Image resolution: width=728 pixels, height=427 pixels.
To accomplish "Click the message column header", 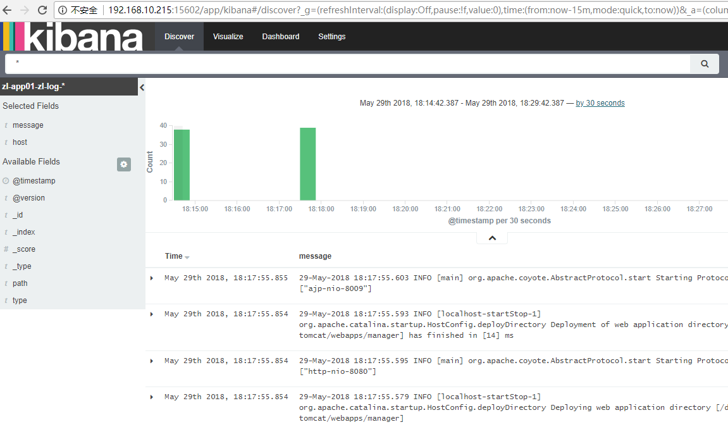I will pyautogui.click(x=315, y=256).
